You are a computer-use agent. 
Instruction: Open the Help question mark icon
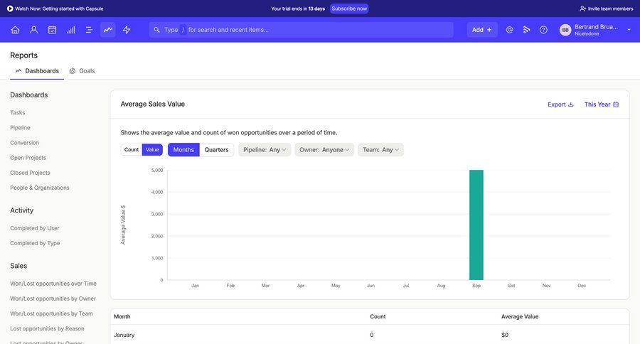543,30
